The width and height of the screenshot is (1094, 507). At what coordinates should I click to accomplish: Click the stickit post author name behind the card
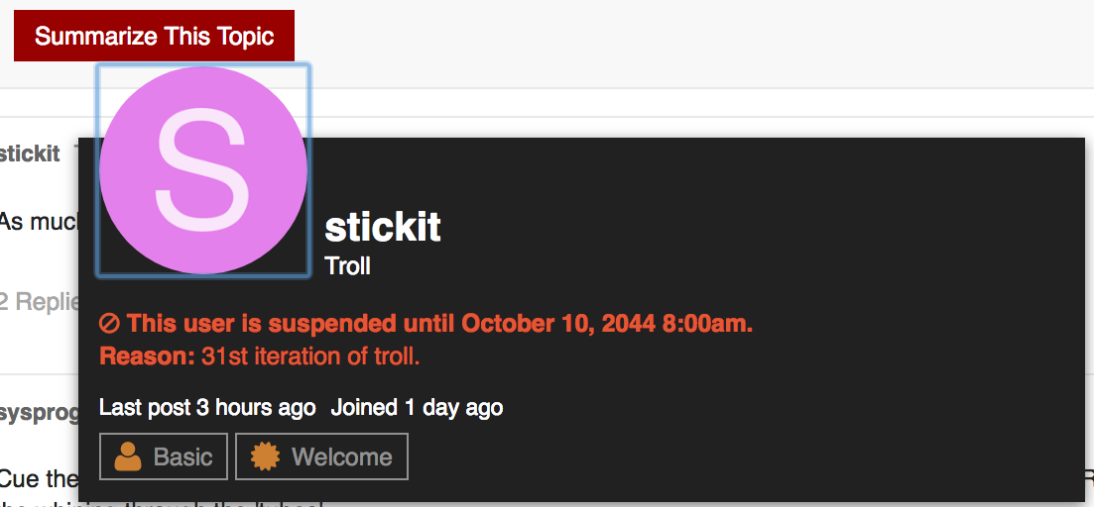pos(30,153)
